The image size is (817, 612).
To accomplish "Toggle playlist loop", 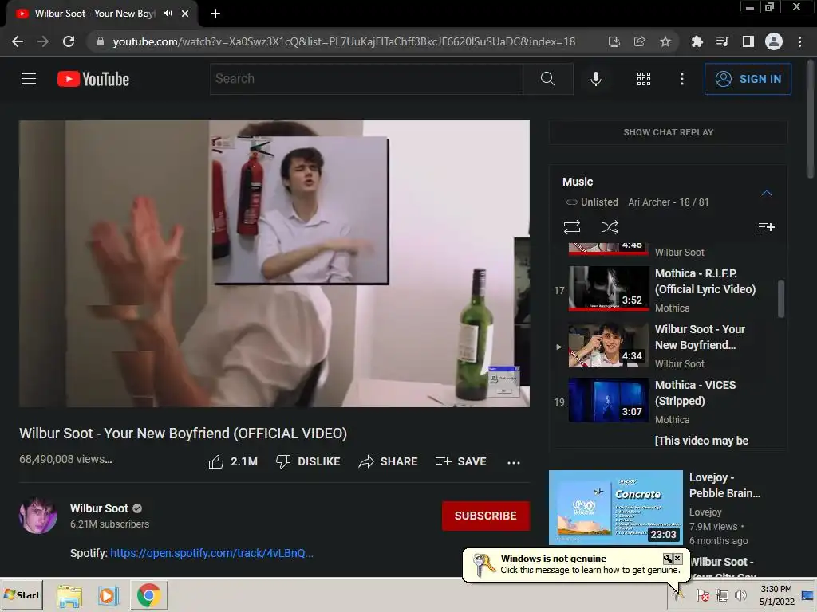I will click(571, 227).
